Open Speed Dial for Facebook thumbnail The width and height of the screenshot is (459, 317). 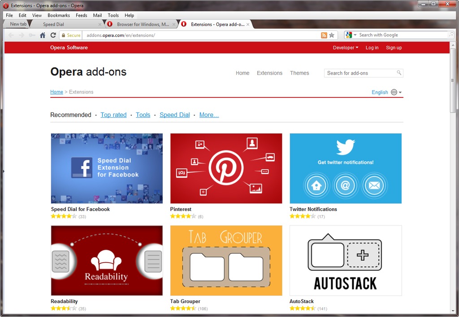point(107,168)
